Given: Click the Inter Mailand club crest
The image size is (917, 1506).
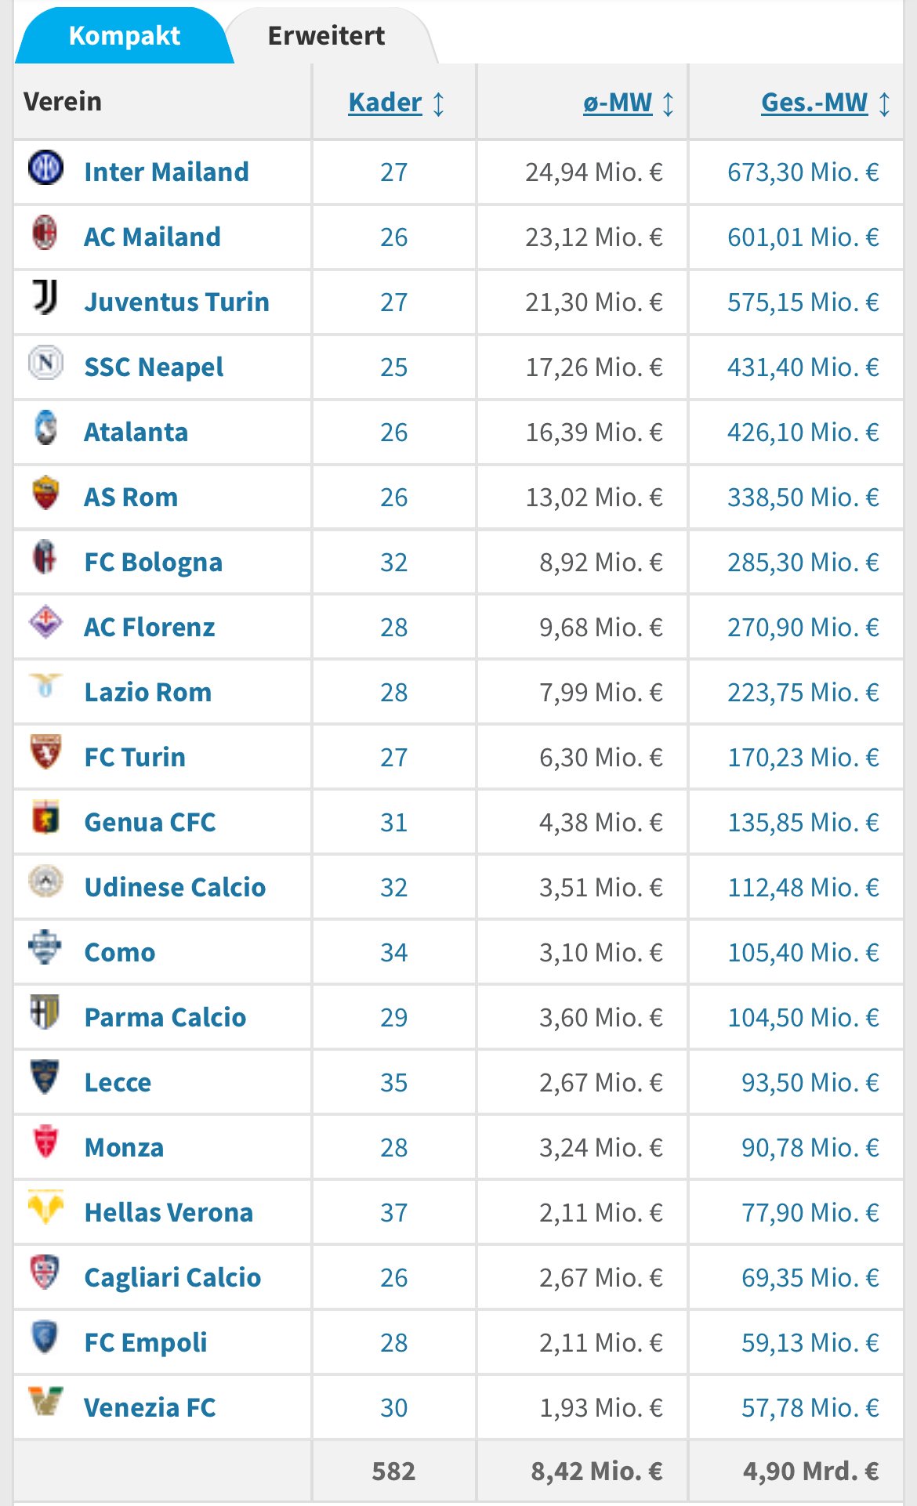Looking at the screenshot, I should (45, 168).
